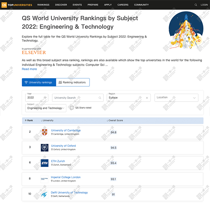Toggle the QS Stars rated checkbox
The image size is (210, 207).
pyautogui.click(x=72, y=108)
